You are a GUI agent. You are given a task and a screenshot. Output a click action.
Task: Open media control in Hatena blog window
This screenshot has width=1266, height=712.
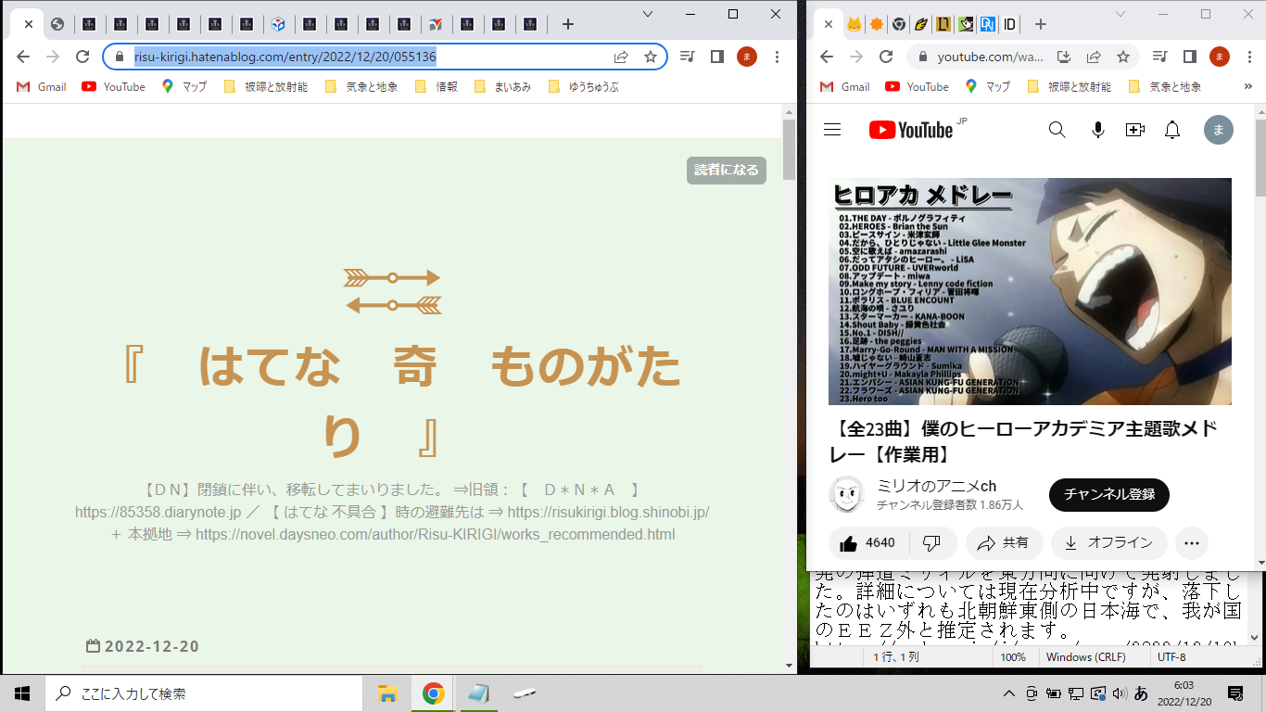pyautogui.click(x=687, y=57)
